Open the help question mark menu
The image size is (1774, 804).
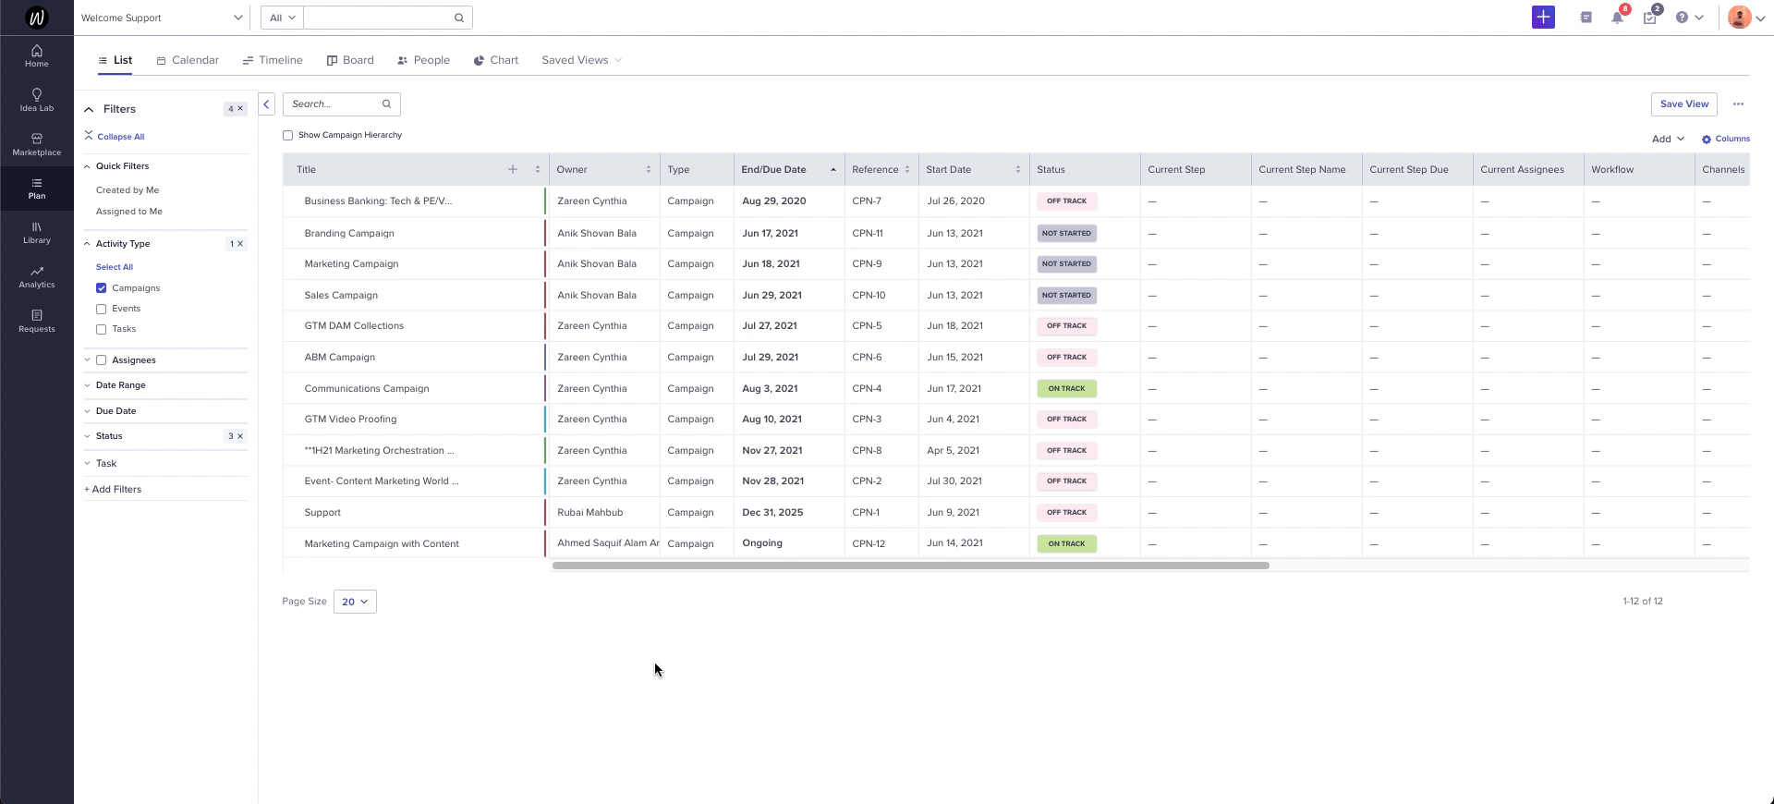click(x=1689, y=18)
